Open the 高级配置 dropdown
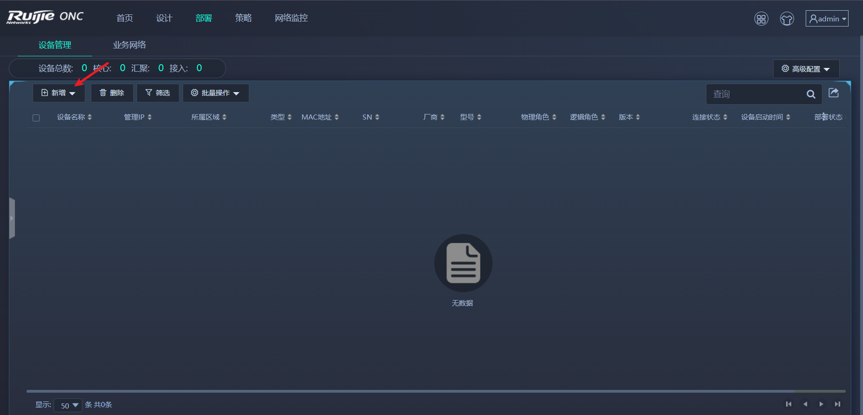This screenshot has width=863, height=415. point(806,69)
